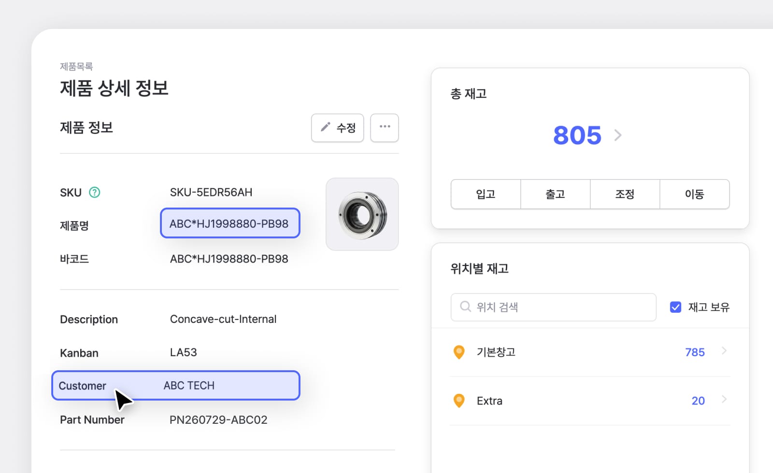The height and width of the screenshot is (473, 773).
Task: Click the 기본창고 location name
Action: (496, 352)
